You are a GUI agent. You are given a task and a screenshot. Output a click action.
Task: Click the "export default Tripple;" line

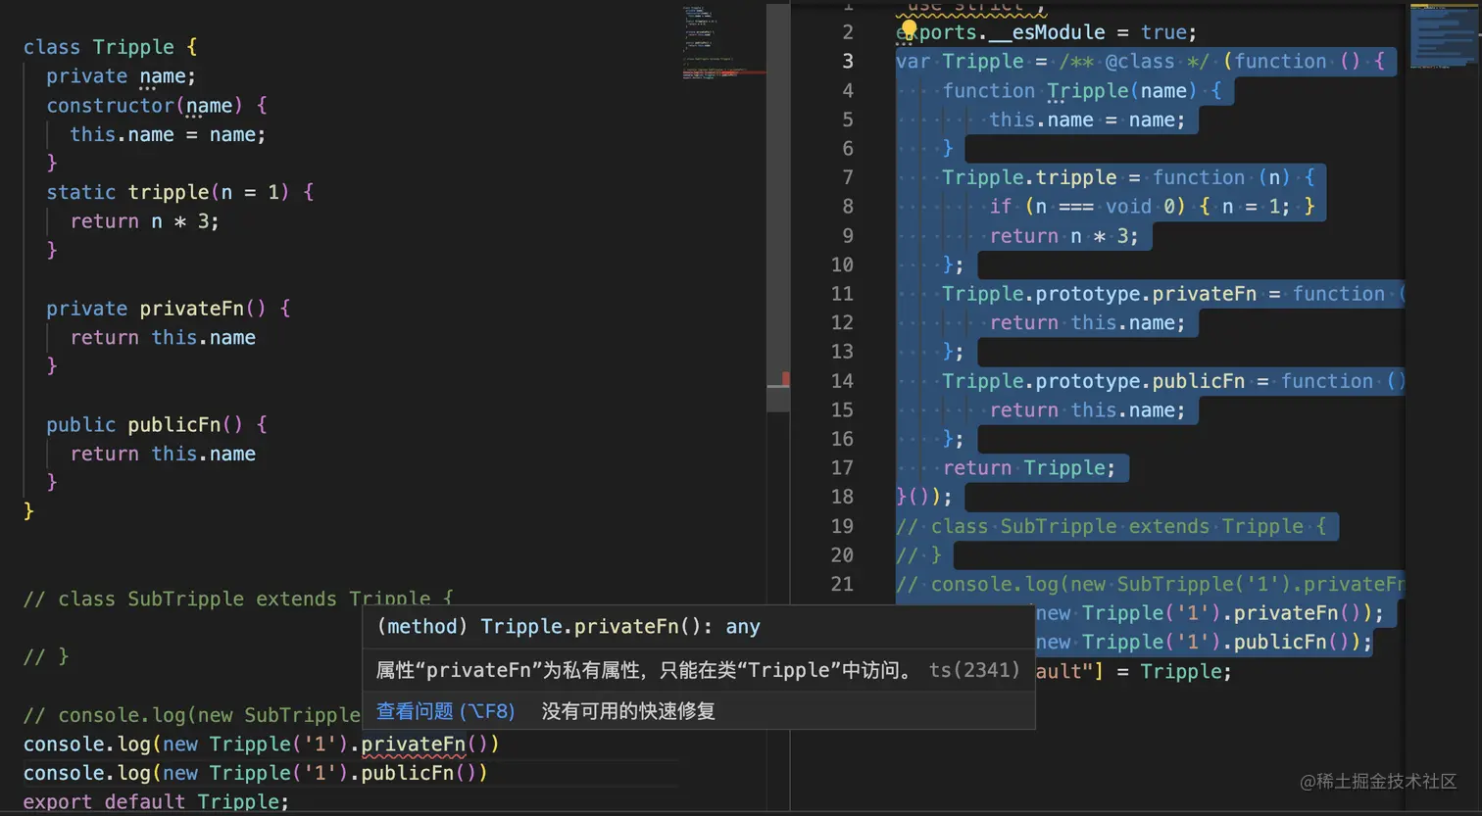click(157, 802)
